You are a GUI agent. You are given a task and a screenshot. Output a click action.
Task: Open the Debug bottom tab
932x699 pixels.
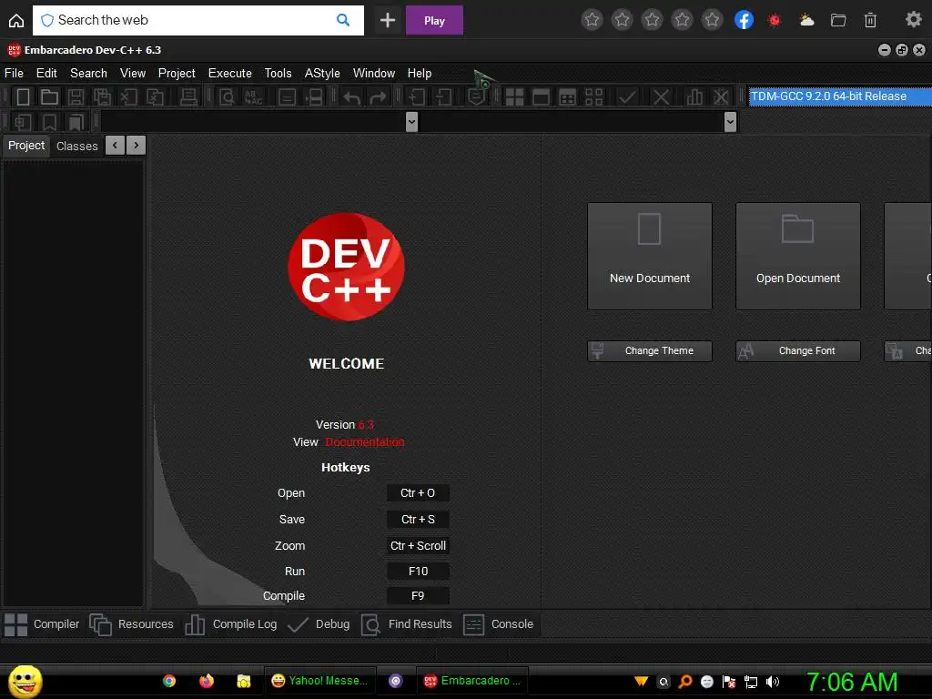(319, 624)
